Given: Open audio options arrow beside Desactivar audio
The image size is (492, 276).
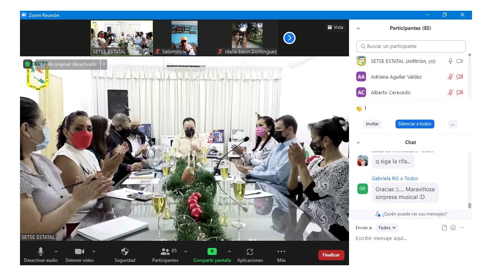Looking at the screenshot, I should tap(56, 251).
